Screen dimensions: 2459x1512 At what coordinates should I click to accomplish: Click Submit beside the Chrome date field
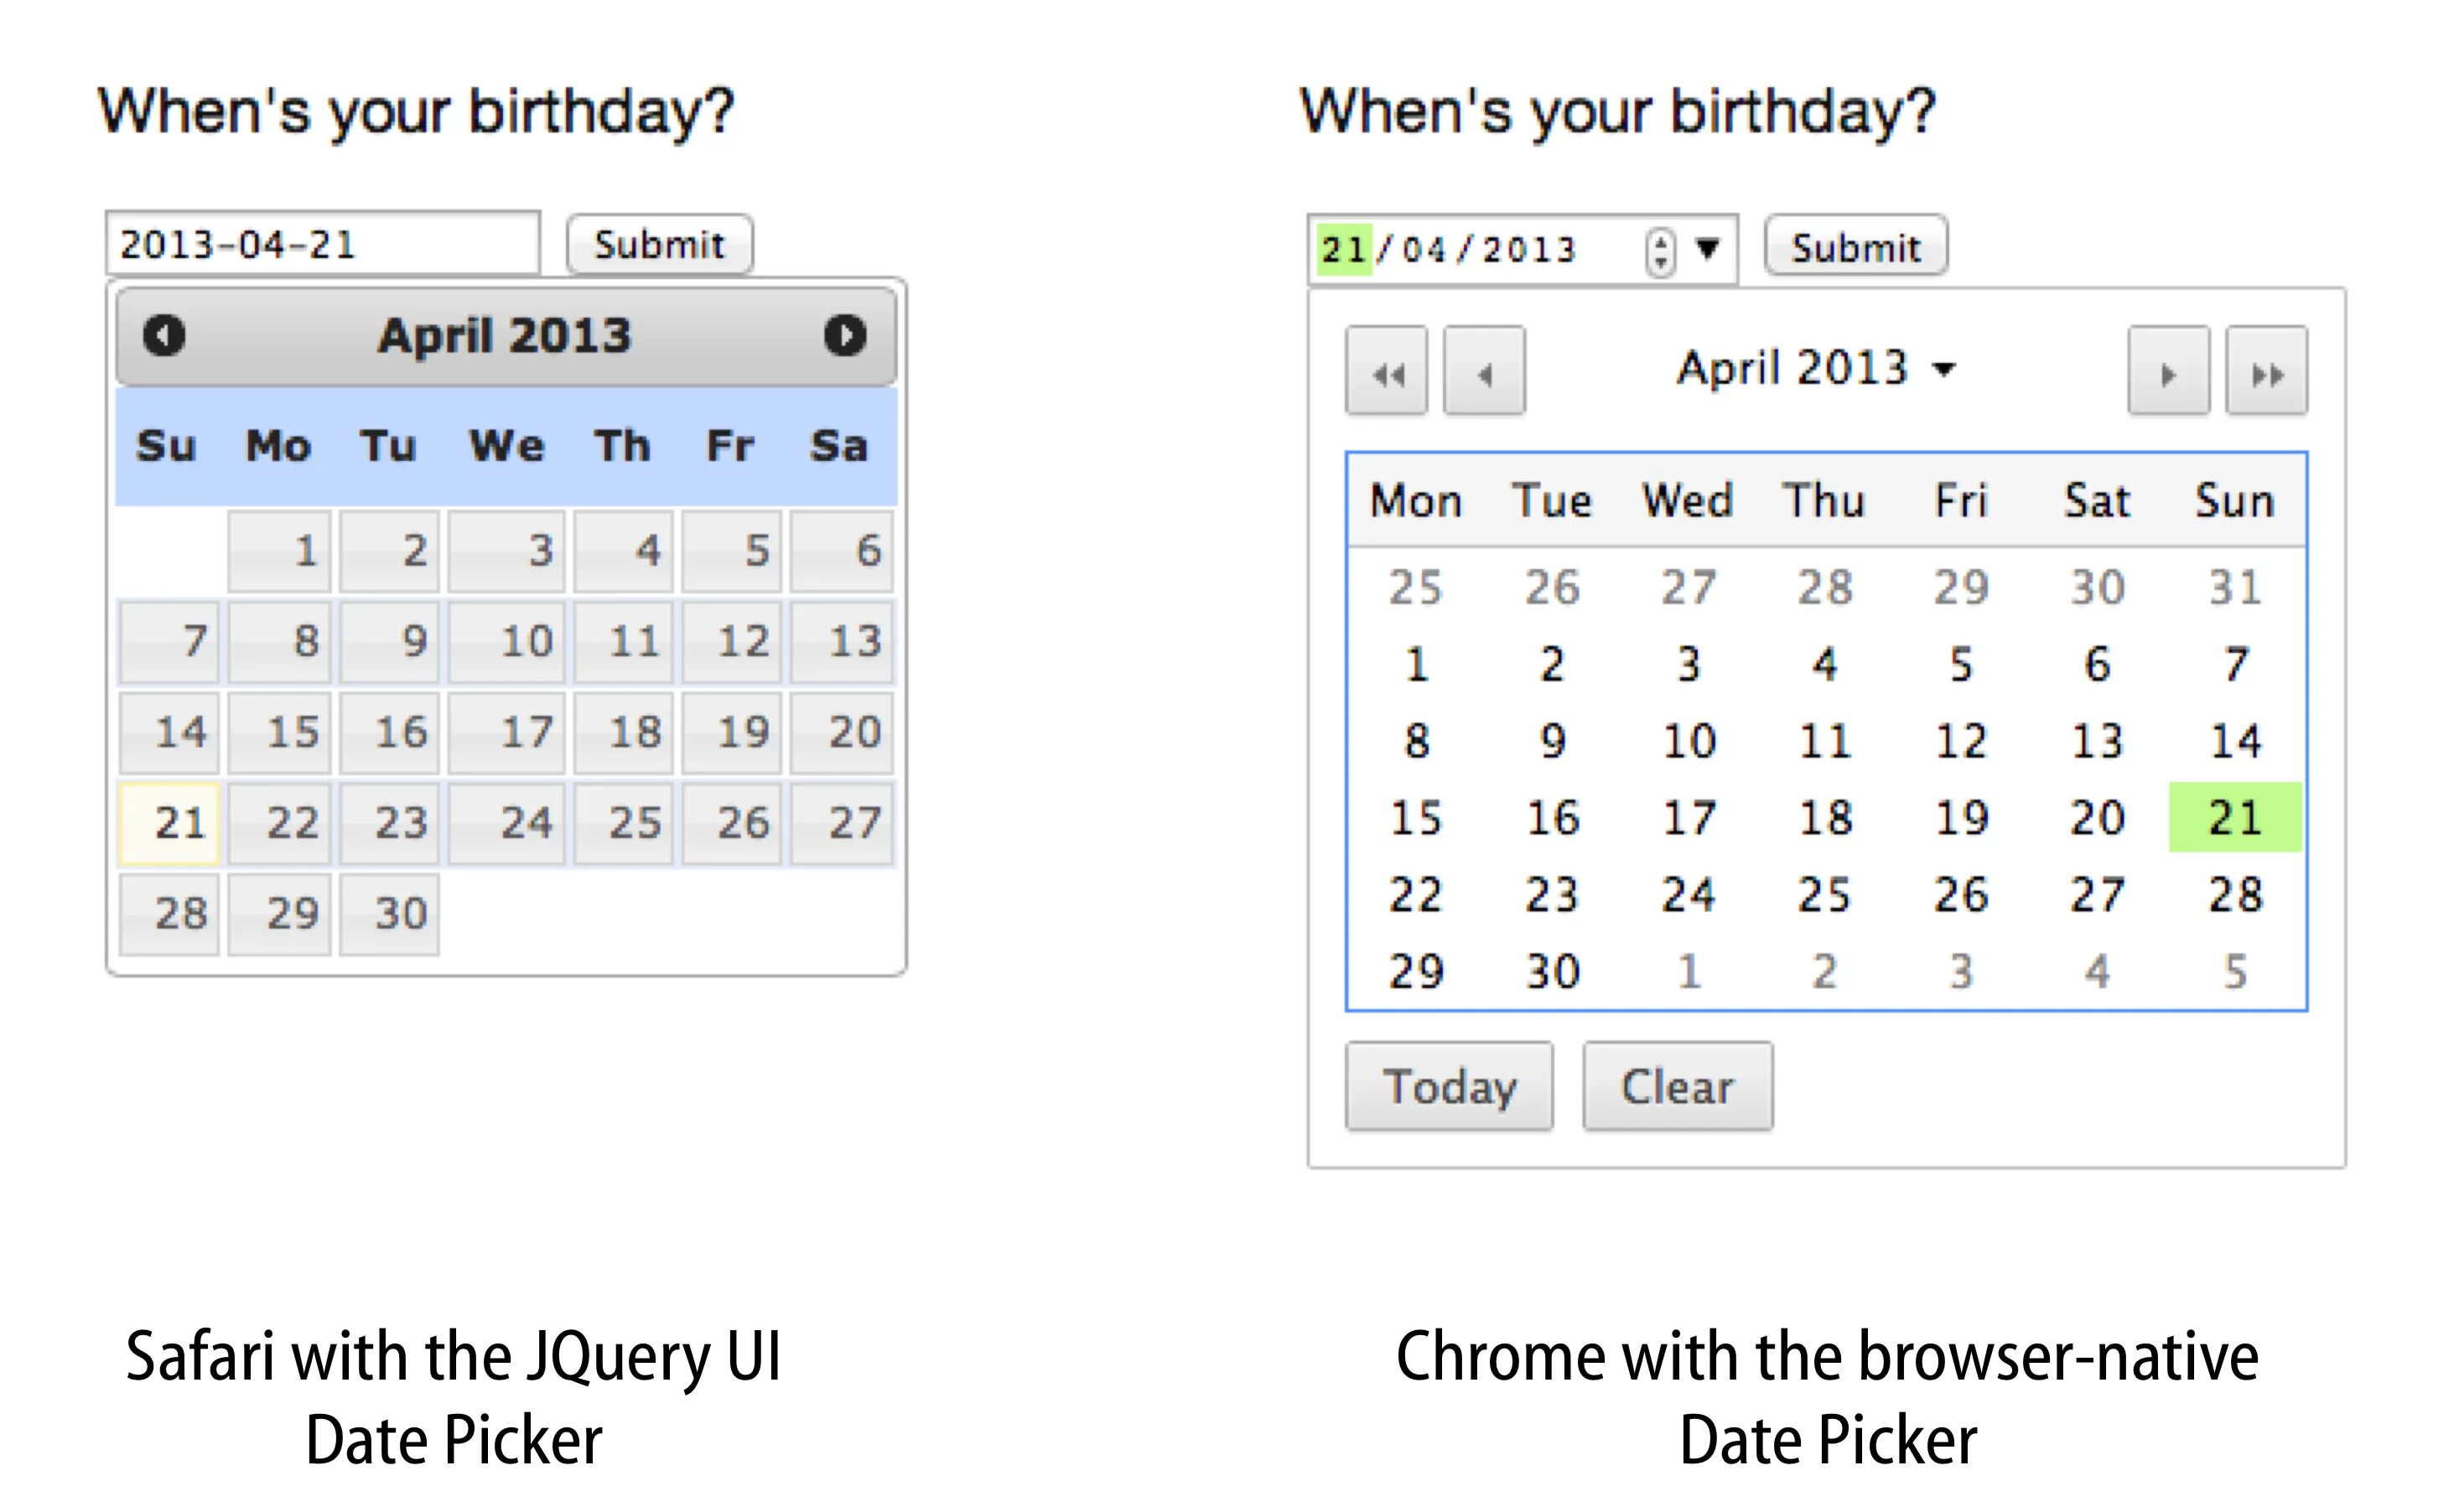1855,246
